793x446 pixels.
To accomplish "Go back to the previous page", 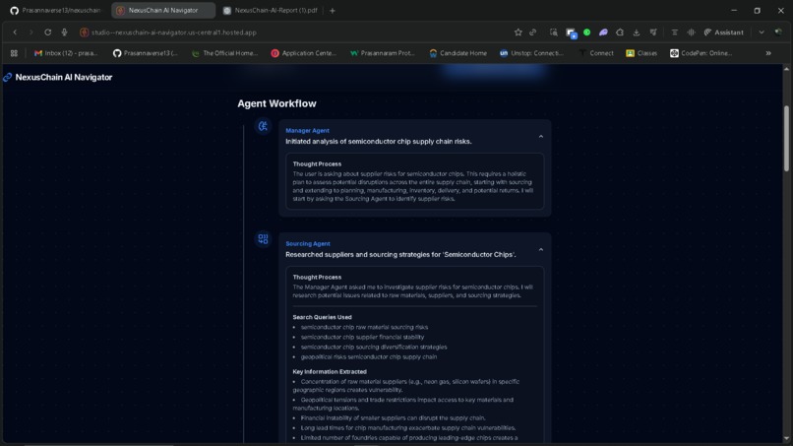I will (x=15, y=32).
